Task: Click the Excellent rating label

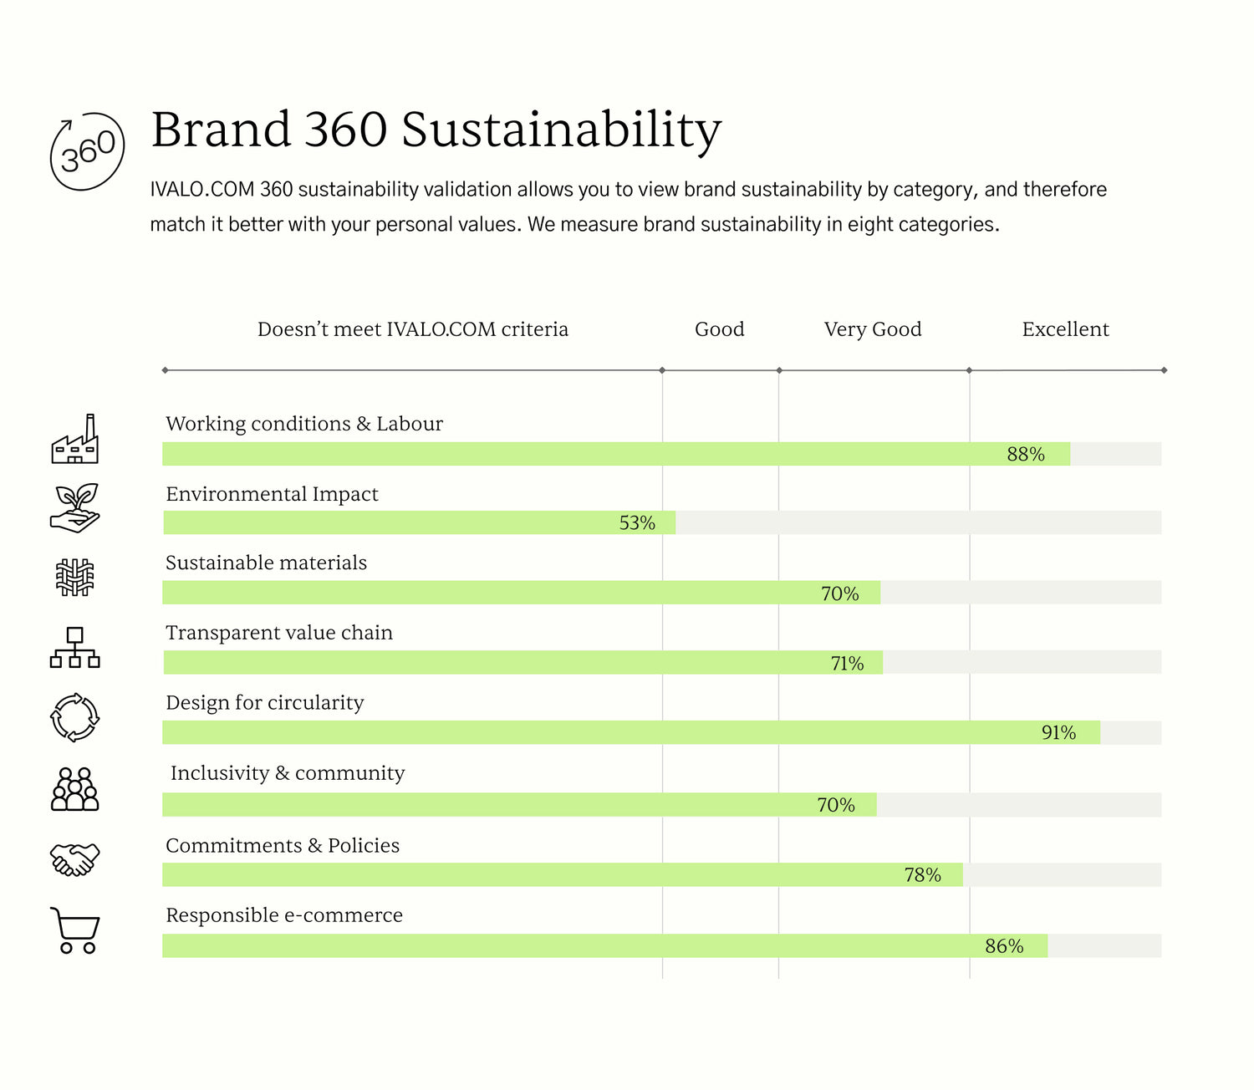Action: pyautogui.click(x=1065, y=329)
